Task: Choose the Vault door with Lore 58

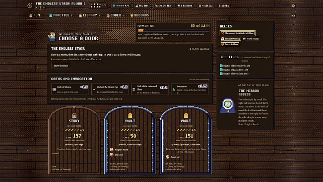Action: [130, 140]
